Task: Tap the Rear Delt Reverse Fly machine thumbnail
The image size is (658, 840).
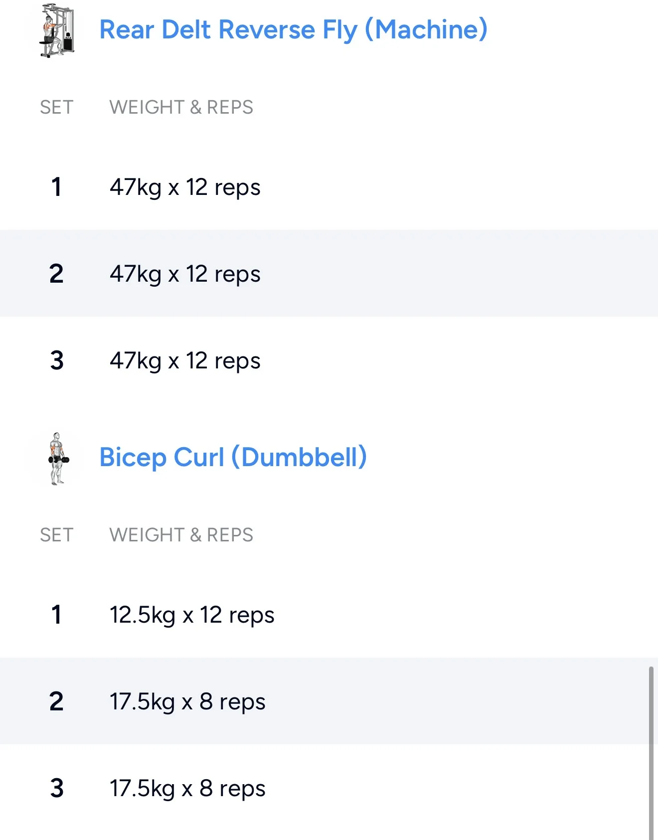Action: (x=57, y=30)
